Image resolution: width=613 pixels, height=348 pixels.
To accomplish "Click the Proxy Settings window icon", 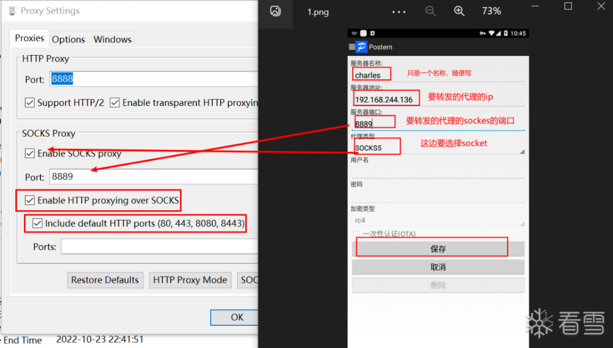I will pos(12,11).
